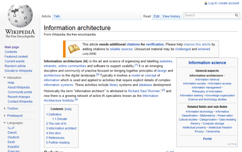Jump to 5 References section
Screen dimensions: 242x152
coord(55,138)
